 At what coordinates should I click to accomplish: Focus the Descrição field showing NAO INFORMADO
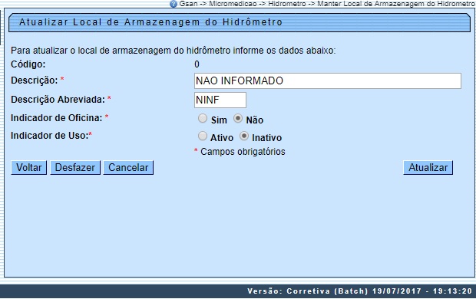328,81
